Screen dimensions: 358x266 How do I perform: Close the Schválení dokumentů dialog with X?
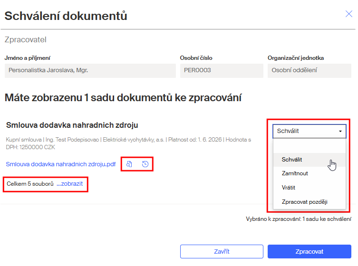pyautogui.click(x=348, y=14)
